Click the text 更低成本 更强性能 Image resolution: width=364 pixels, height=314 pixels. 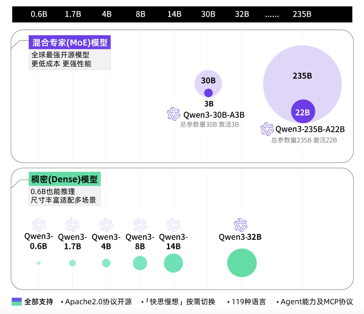[61, 64]
